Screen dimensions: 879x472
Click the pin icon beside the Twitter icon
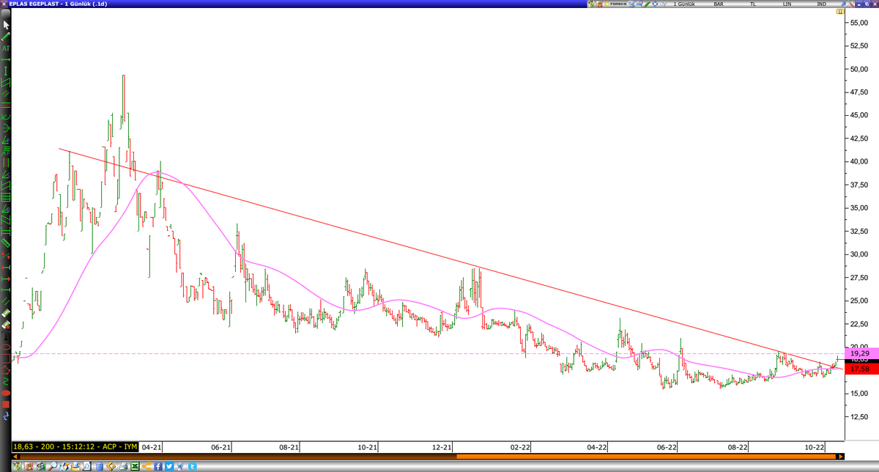click(180, 466)
